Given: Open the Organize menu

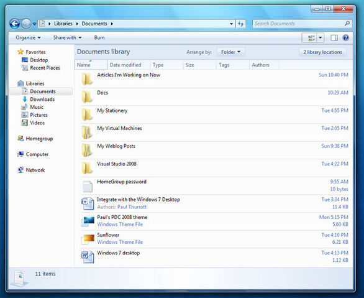Looking at the screenshot, I should pos(28,38).
